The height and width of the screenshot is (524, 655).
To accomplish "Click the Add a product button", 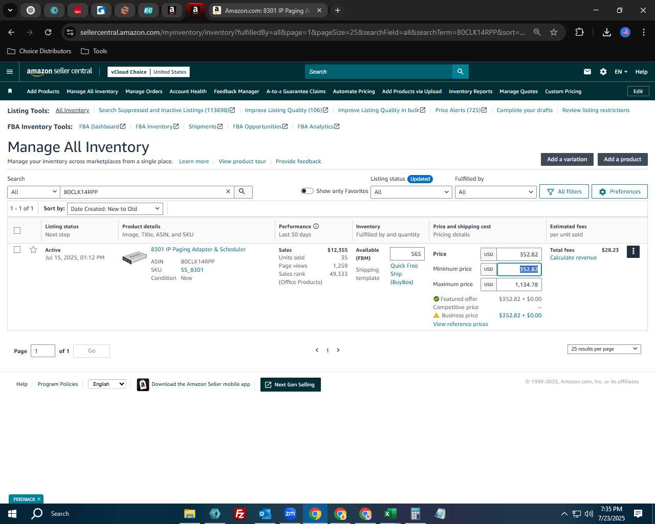I will [x=622, y=159].
